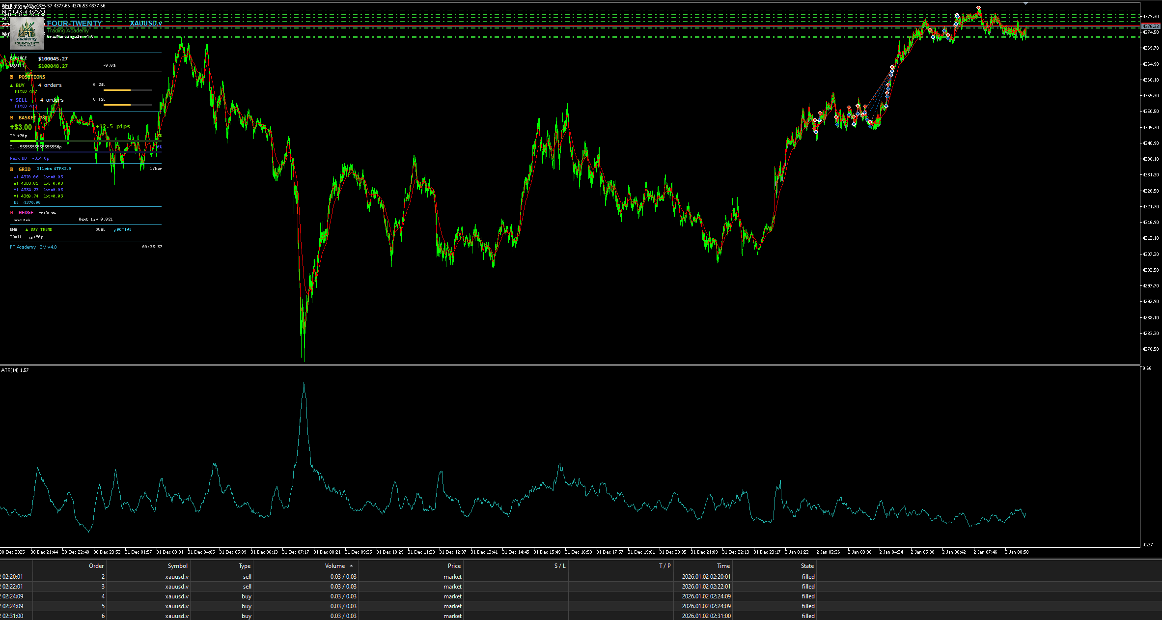1162x620 pixels.
Task: Collapse the HEDGE section in the panel
Action: [x=12, y=213]
